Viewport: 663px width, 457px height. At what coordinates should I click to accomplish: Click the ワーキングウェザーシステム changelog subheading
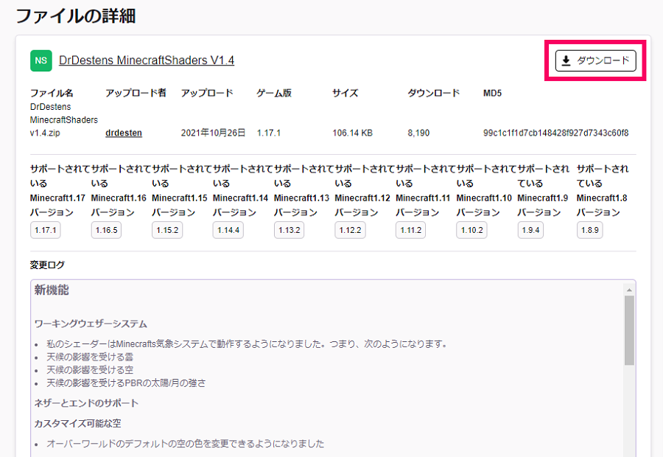pos(91,324)
